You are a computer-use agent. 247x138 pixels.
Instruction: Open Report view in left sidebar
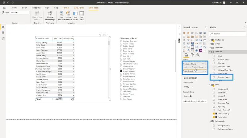pyautogui.click(x=3, y=27)
